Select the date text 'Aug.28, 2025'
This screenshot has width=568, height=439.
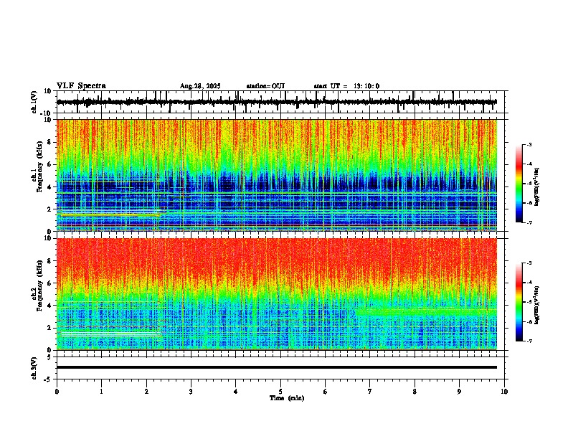(200, 86)
